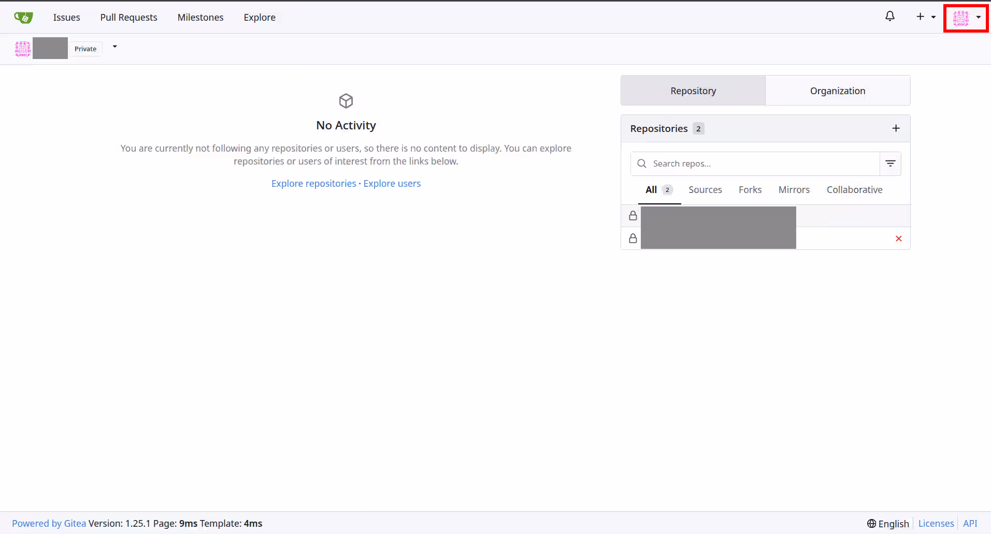
Task: Click the red X on second repository
Action: [x=898, y=239]
